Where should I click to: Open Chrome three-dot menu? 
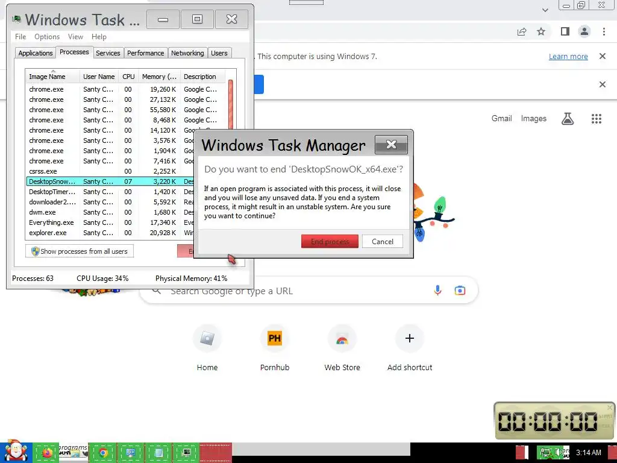[x=604, y=31]
